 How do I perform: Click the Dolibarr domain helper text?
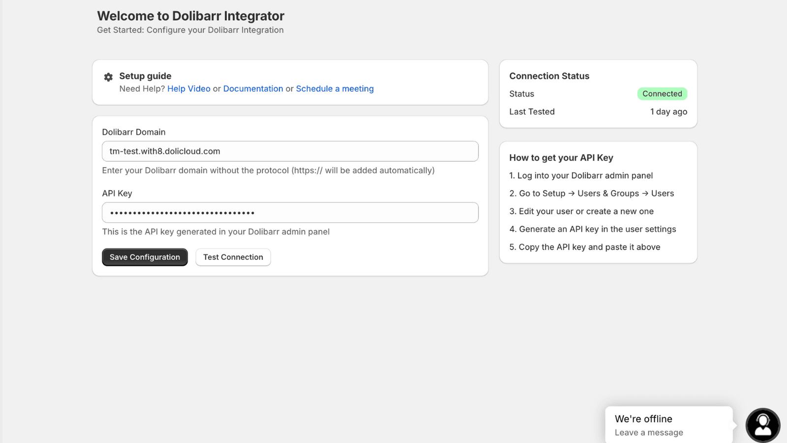pos(268,170)
